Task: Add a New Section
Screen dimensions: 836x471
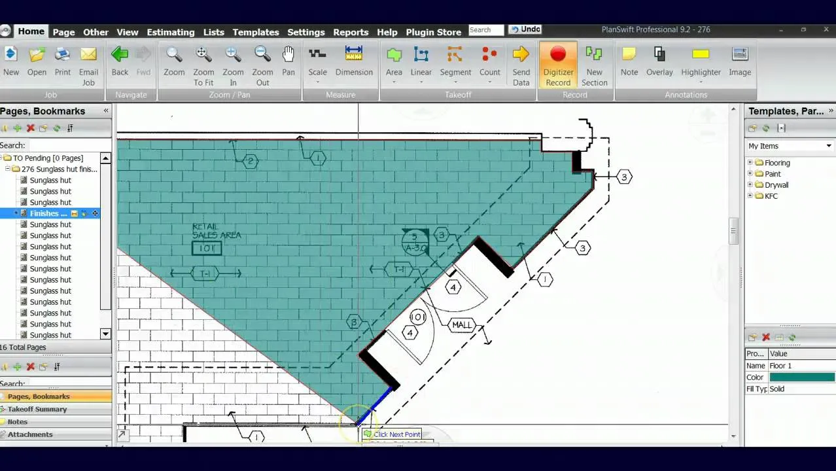Action: pyautogui.click(x=594, y=67)
